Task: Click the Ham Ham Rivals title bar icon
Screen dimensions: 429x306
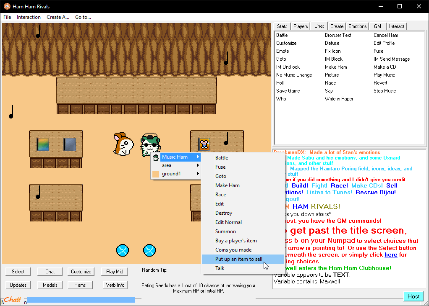Action: click(x=7, y=6)
